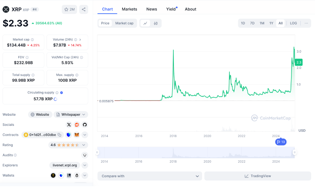Screen dimensions: 315x188
Task: Switch to candlestick chart view icon
Action: click(x=156, y=23)
